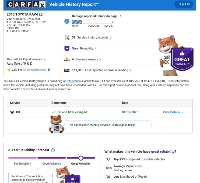Open info icon beside 3-Year Reliability Forecast
Image resolution: width=200 pixels, height=183 pixels.
(x=53, y=150)
